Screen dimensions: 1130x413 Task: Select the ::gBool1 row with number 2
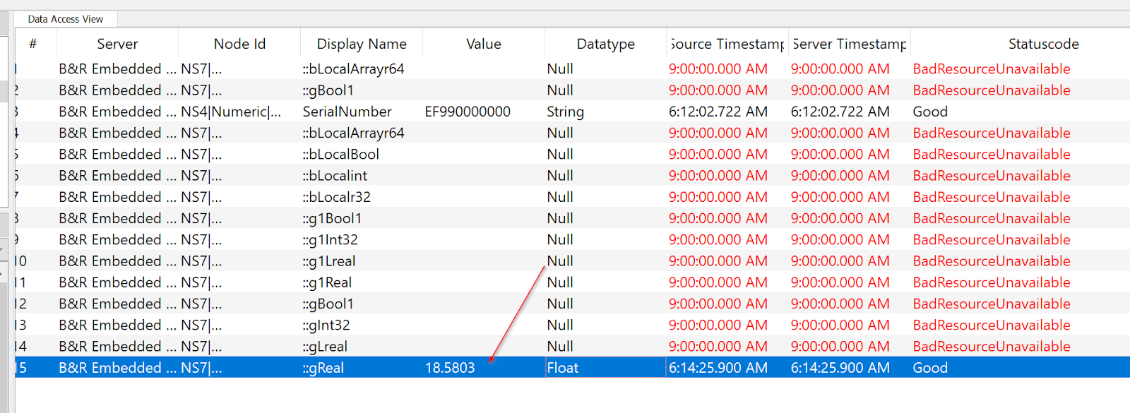click(x=572, y=90)
